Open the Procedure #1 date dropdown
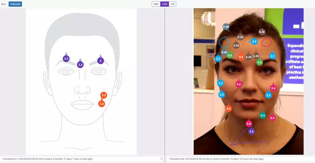Screen dimensions: 315x163 tap(82, 159)
